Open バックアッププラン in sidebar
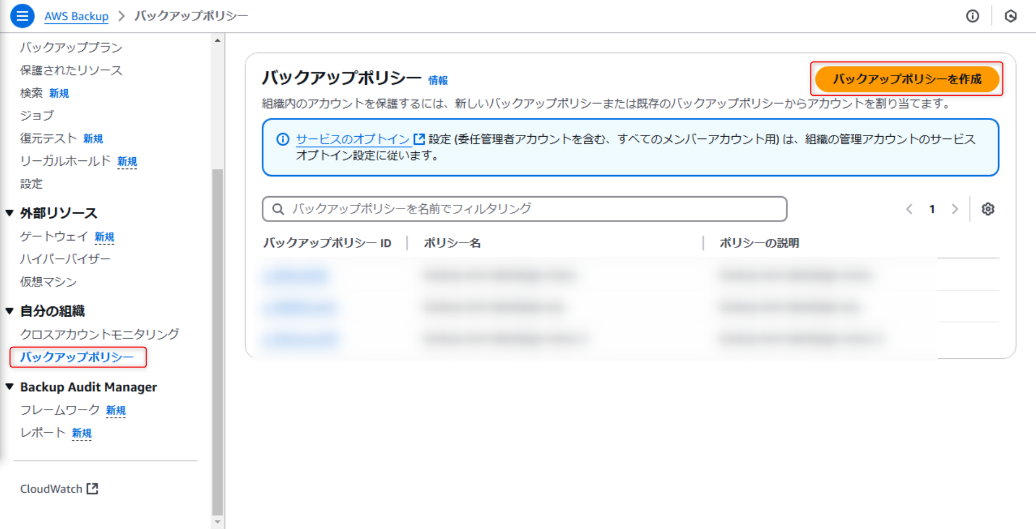1036x529 pixels. tap(71, 48)
